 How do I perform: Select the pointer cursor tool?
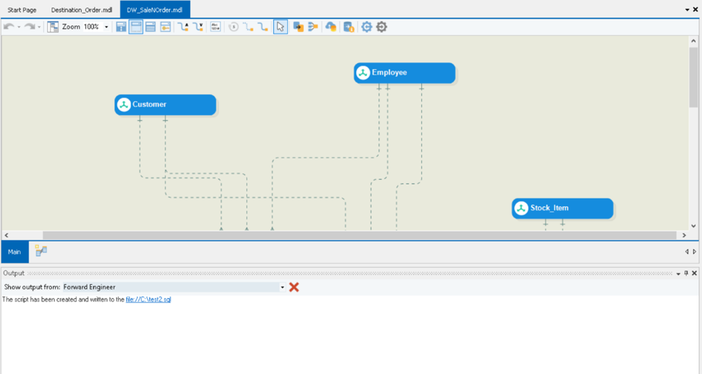pos(280,27)
